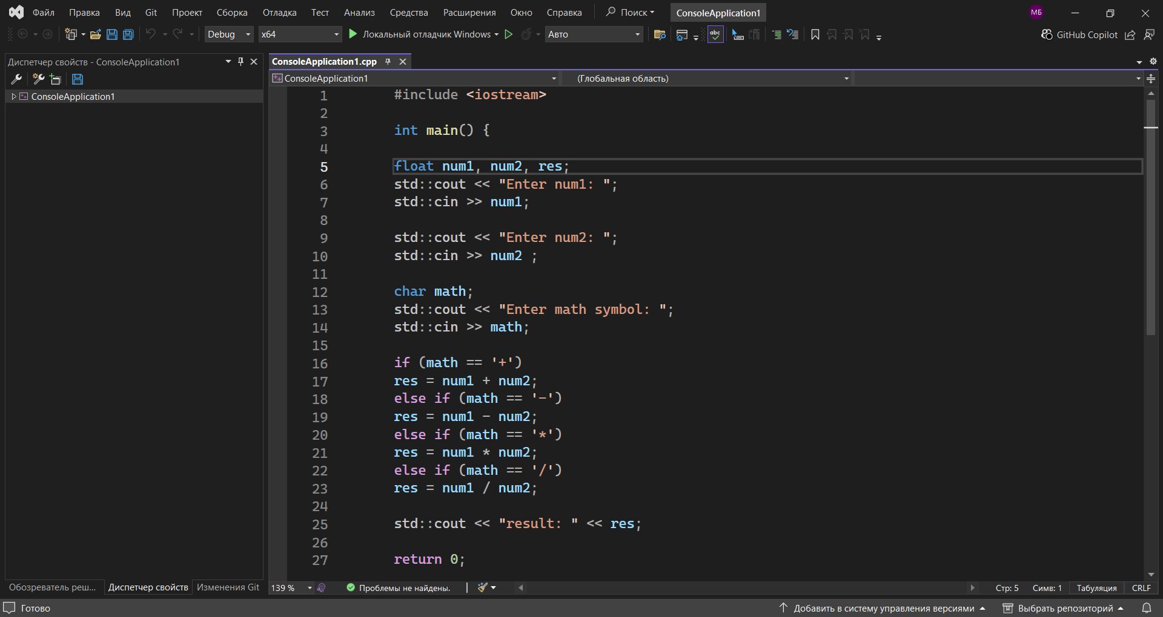Click the bookmark icon in toolbar
The width and height of the screenshot is (1163, 617).
pyautogui.click(x=815, y=34)
